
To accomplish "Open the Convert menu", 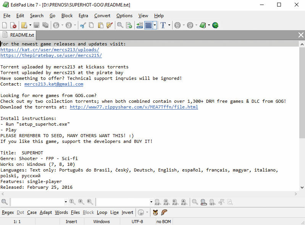I will tap(102, 16).
